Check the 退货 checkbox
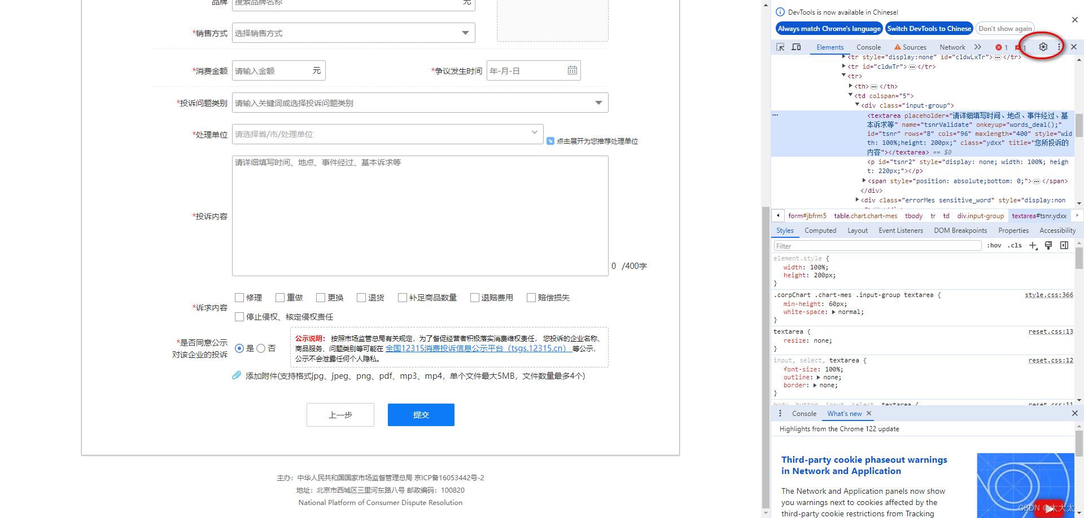Viewport: 1084px width, 518px height. (x=361, y=298)
